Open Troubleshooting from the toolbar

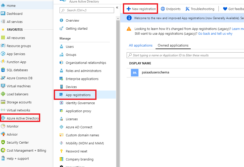tap(200, 9)
